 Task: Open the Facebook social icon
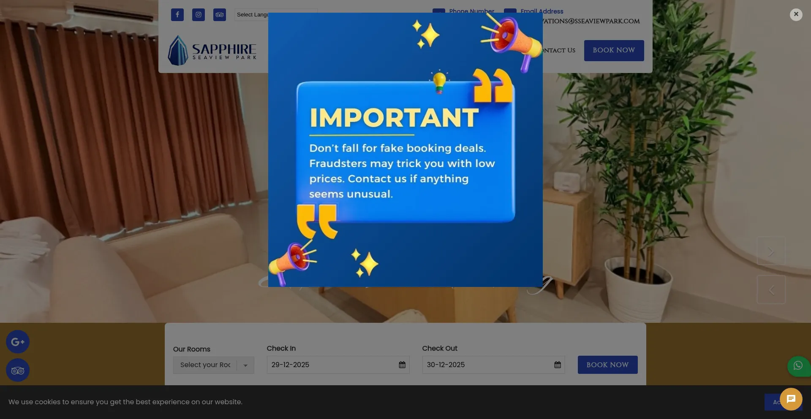177,15
